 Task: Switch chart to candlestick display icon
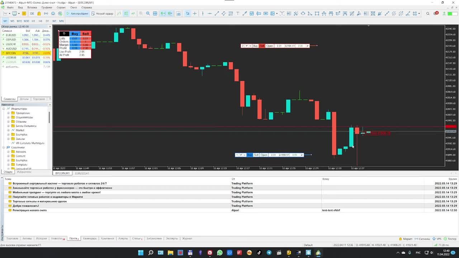tap(126, 14)
